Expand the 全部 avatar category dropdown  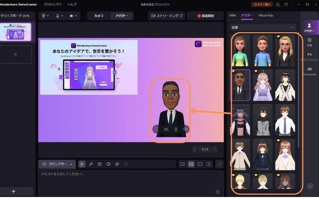click(263, 27)
